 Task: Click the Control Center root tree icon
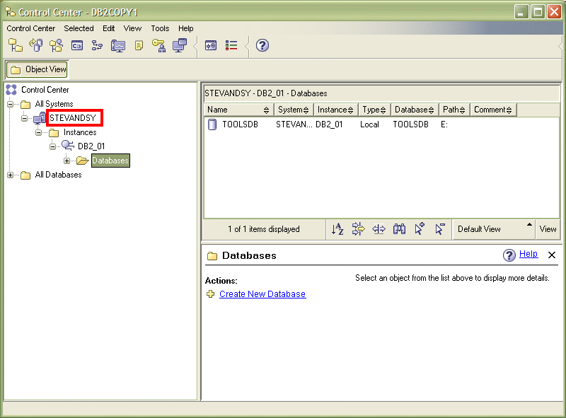tap(11, 90)
